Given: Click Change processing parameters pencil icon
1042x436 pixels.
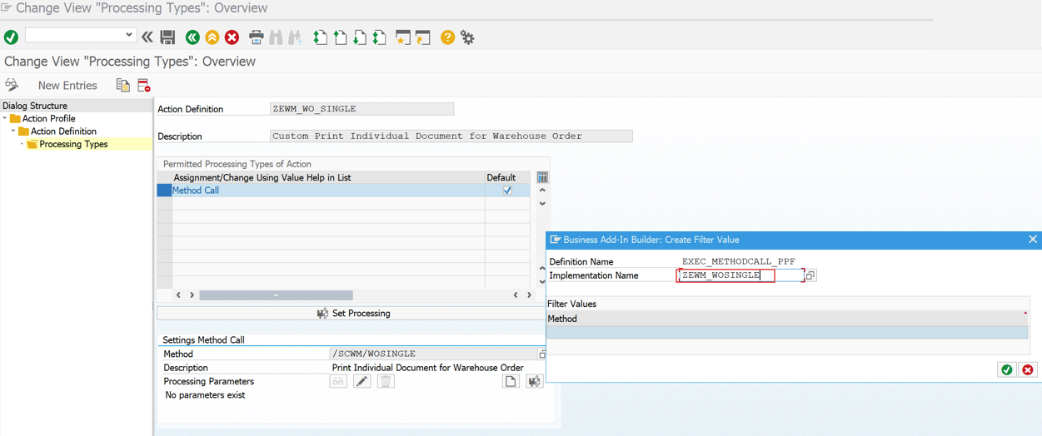Looking at the screenshot, I should [361, 381].
